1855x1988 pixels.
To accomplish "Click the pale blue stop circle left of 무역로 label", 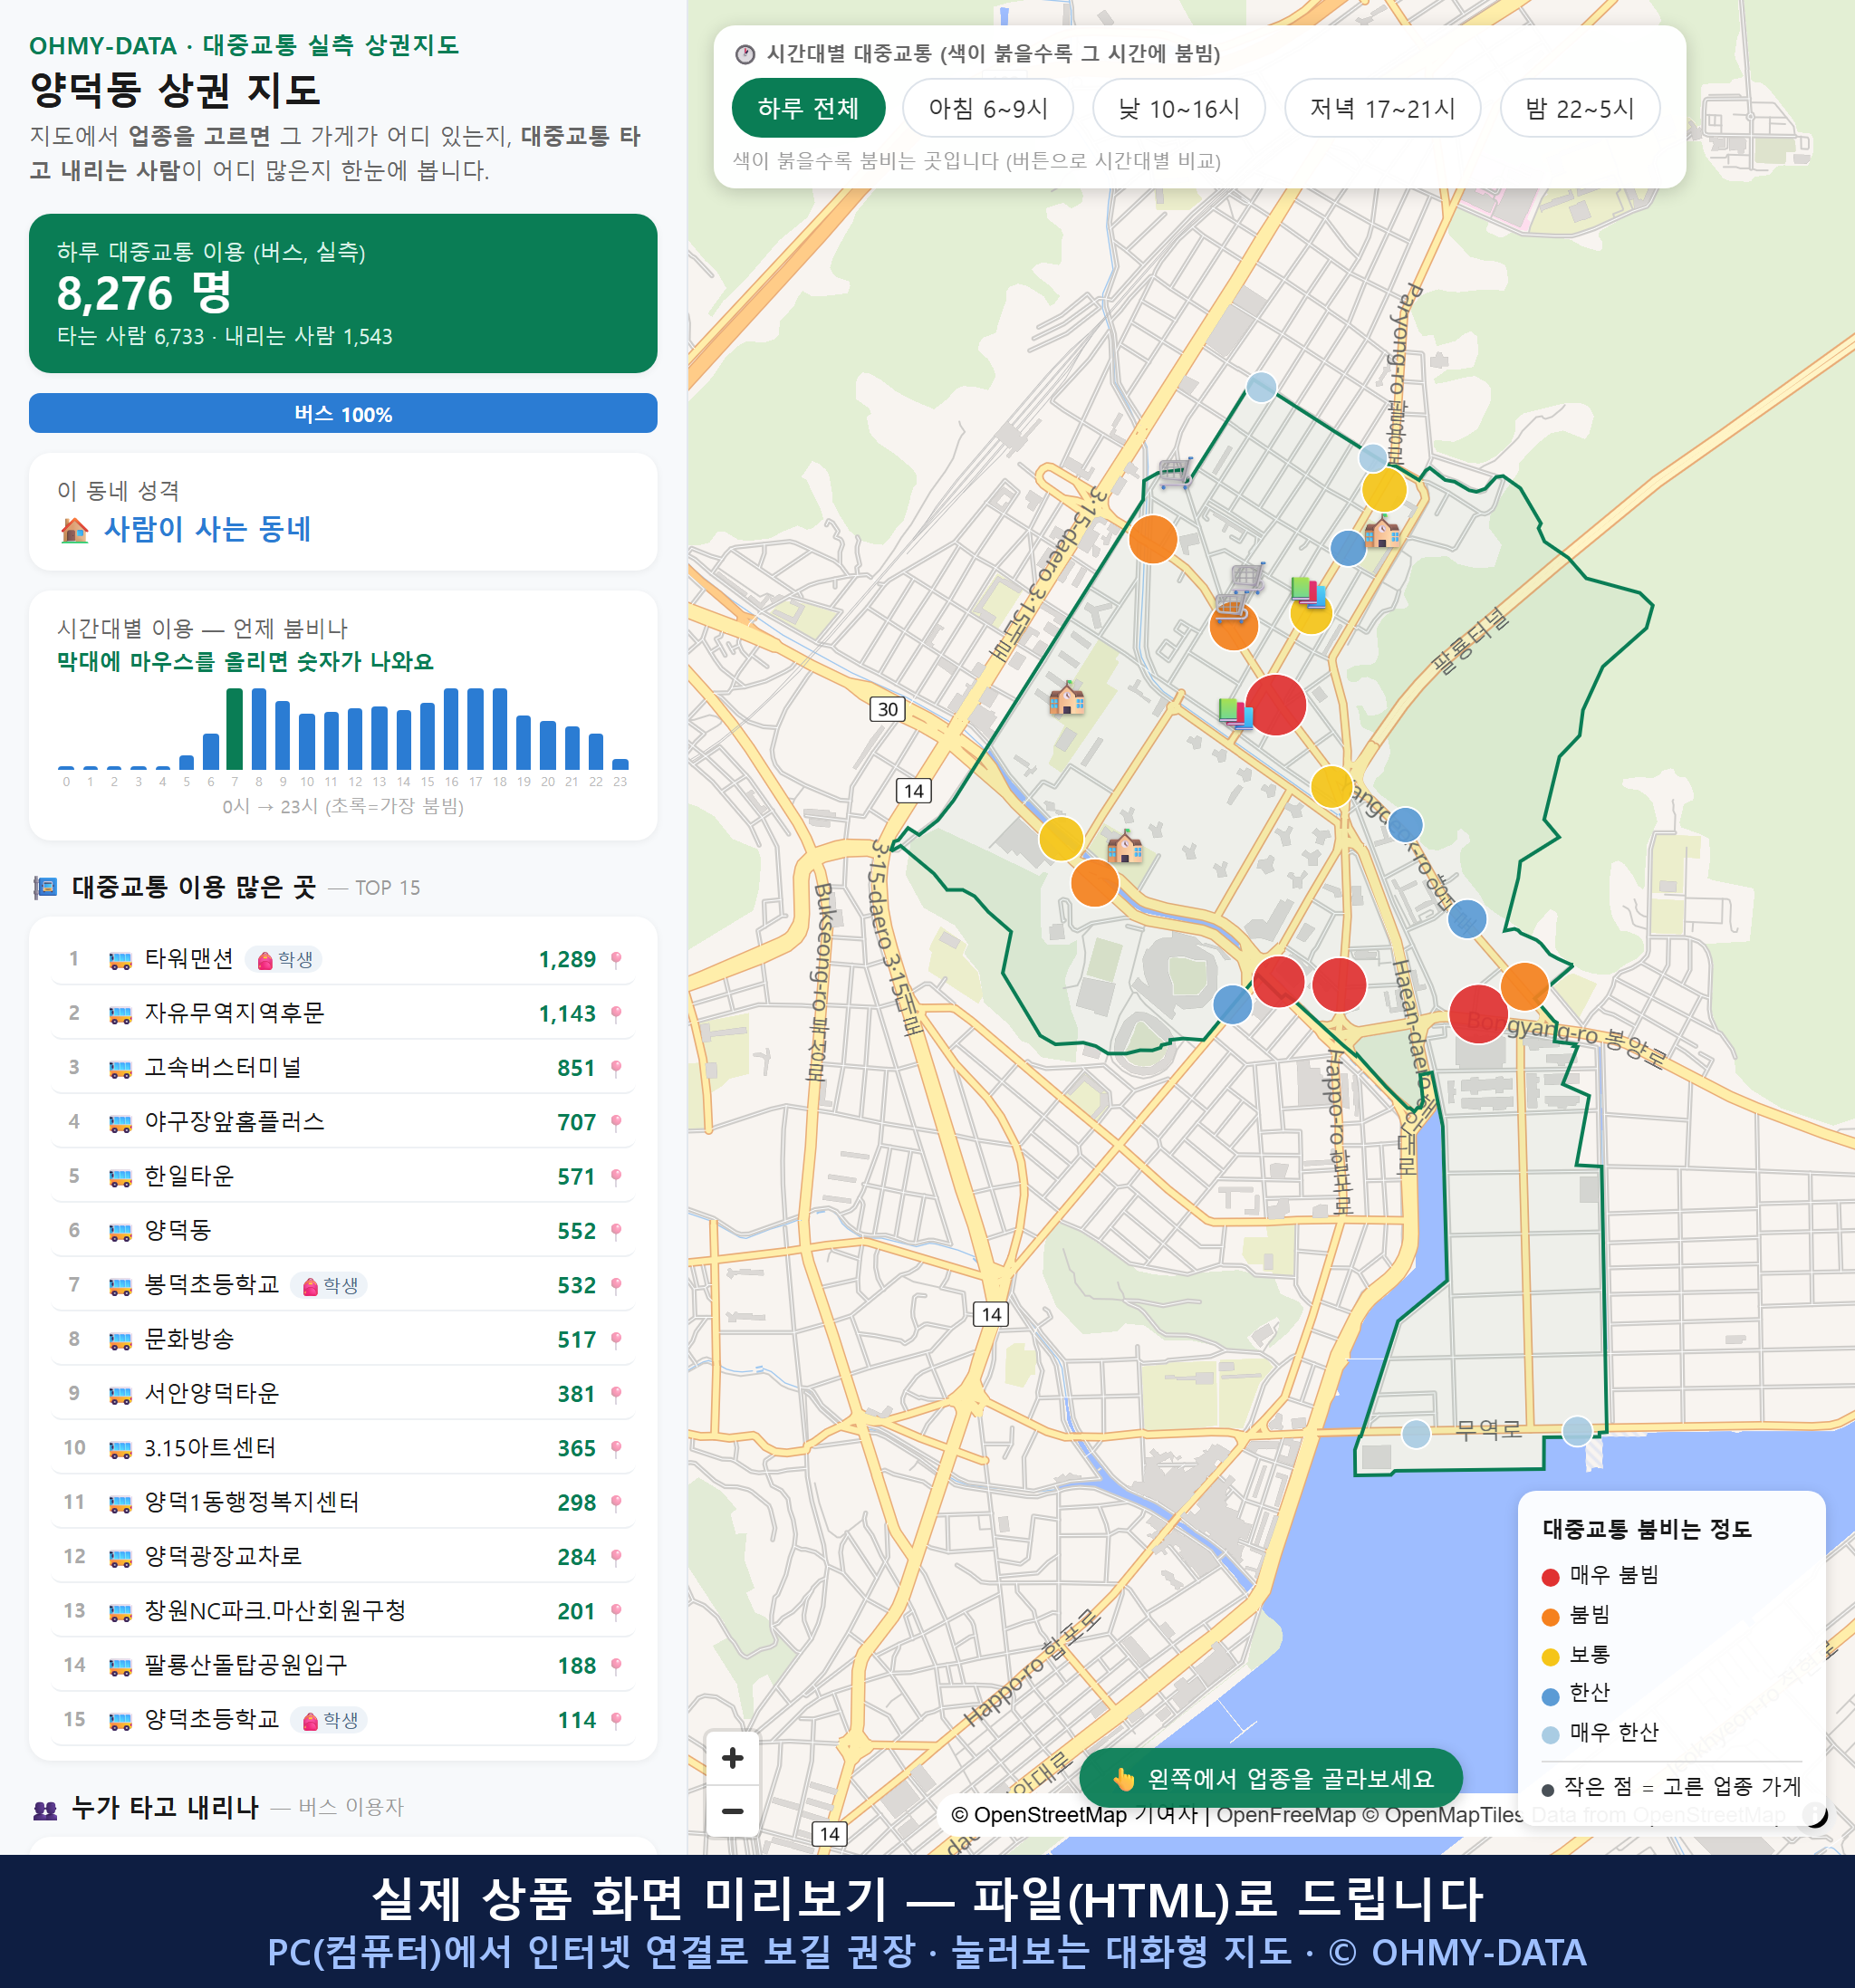I will [1415, 1434].
